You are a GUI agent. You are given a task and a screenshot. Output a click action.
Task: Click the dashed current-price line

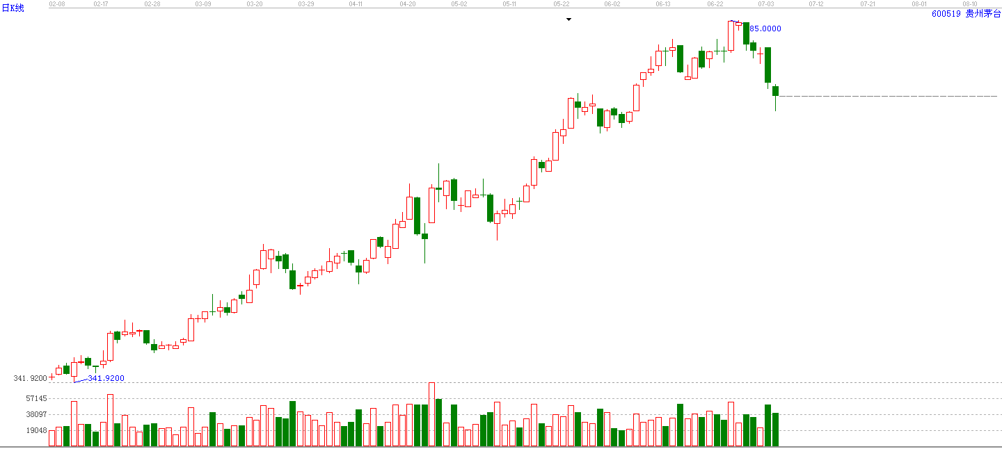click(889, 96)
